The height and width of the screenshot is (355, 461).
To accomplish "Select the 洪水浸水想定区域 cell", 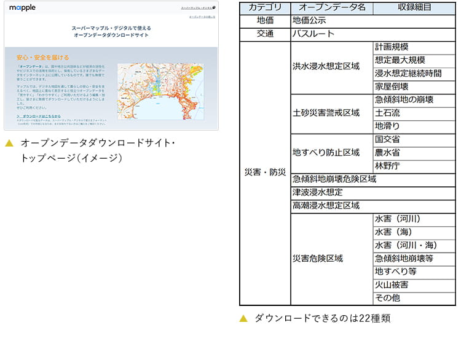I will pos(332,67).
